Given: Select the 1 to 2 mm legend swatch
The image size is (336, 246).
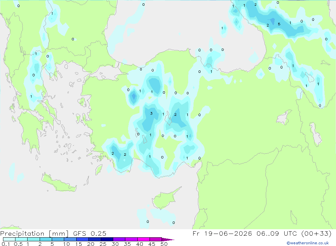Looking at the screenshot, I should (x=34, y=239).
